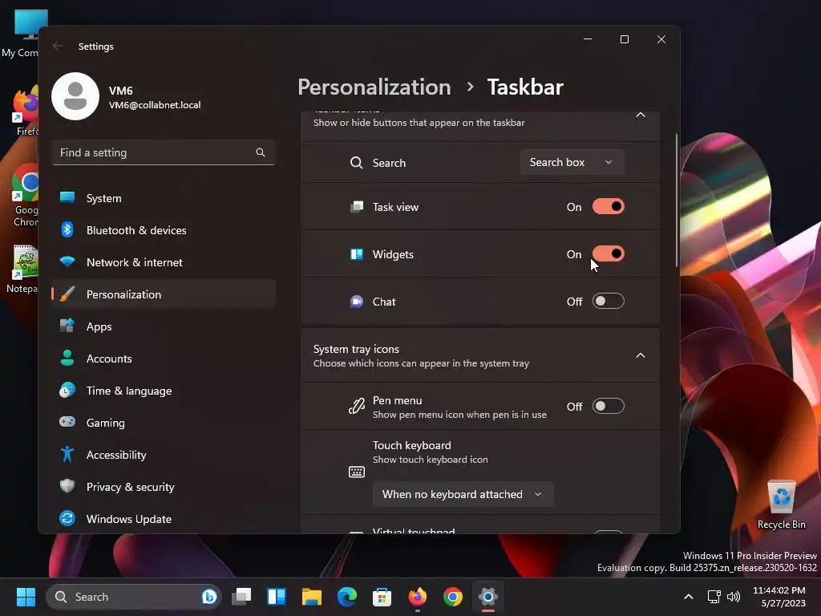Screen dimensions: 821x616
Task: Click the Chat icon in settings row
Action: tap(357, 302)
